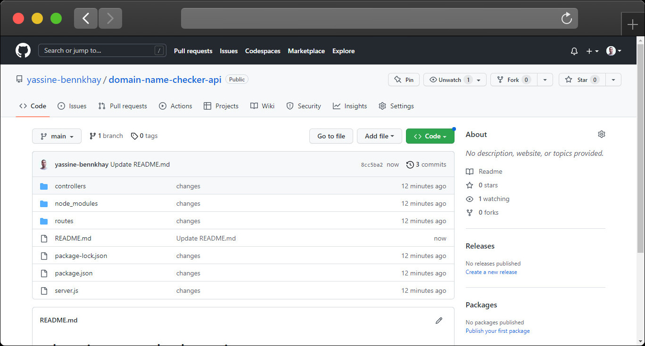
Task: Click the 0 forks link
Action: pyautogui.click(x=482, y=212)
